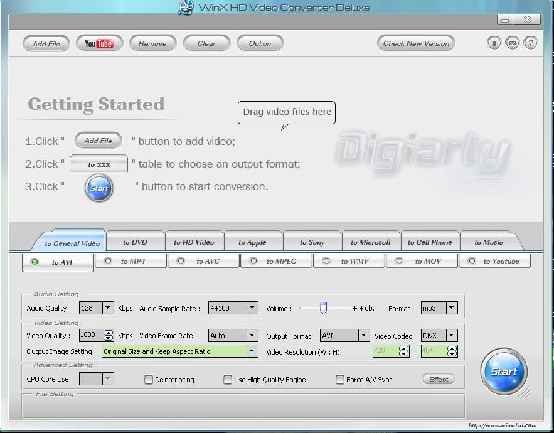Enable the Deinterlacing checkbox
This screenshot has height=433, width=554.
point(149,380)
